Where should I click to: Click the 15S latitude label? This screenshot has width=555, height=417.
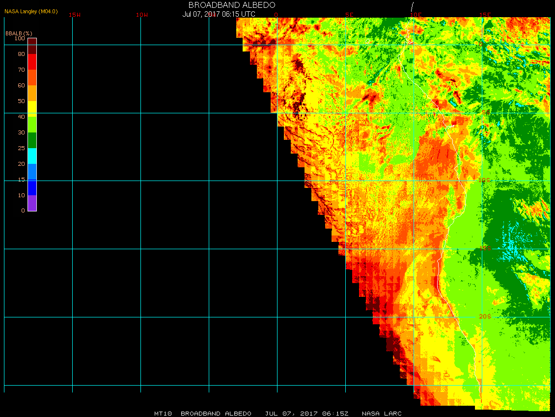[x=485, y=248]
